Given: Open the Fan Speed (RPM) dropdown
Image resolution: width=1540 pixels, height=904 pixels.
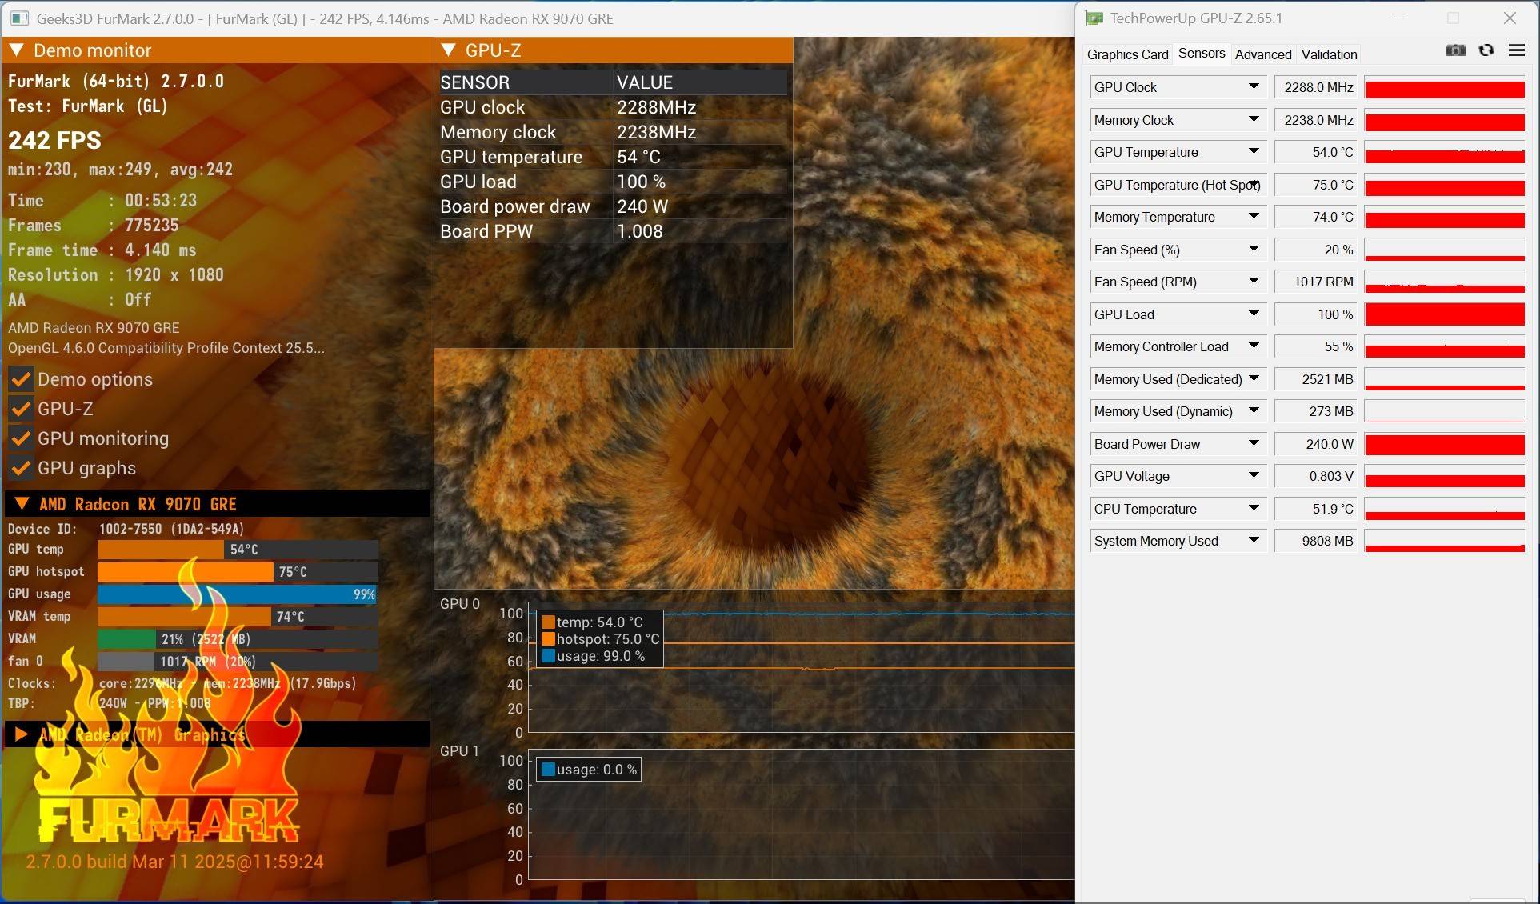Looking at the screenshot, I should 1254,282.
